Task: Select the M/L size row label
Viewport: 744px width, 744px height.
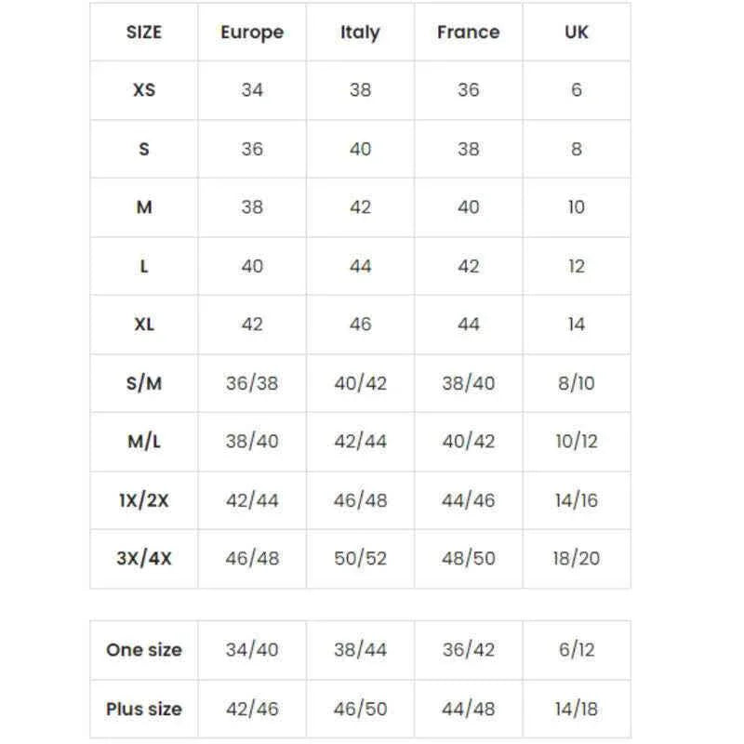Action: [144, 442]
